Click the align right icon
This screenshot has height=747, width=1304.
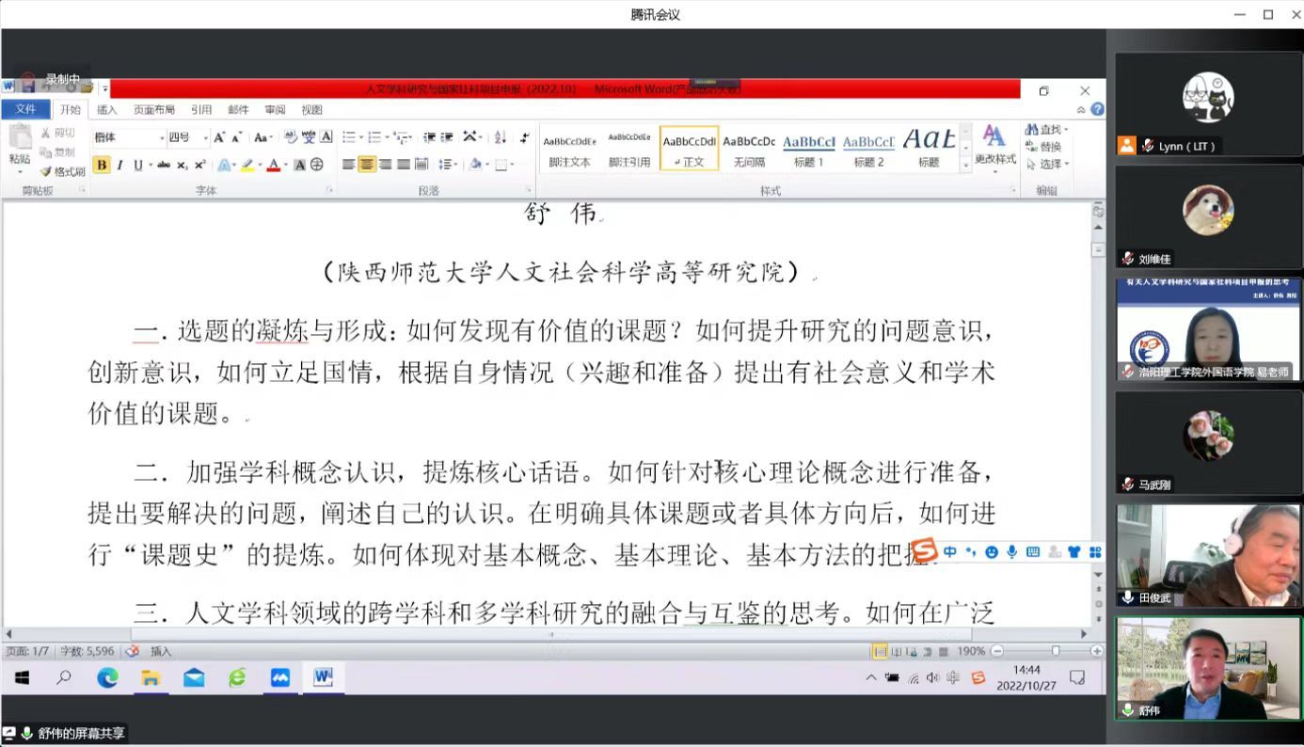(385, 164)
